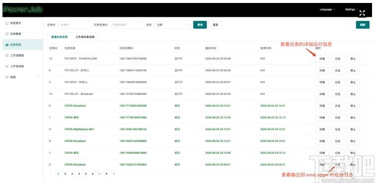Select 任务实例 in the sidebar
The image size is (376, 183).
(23, 45)
